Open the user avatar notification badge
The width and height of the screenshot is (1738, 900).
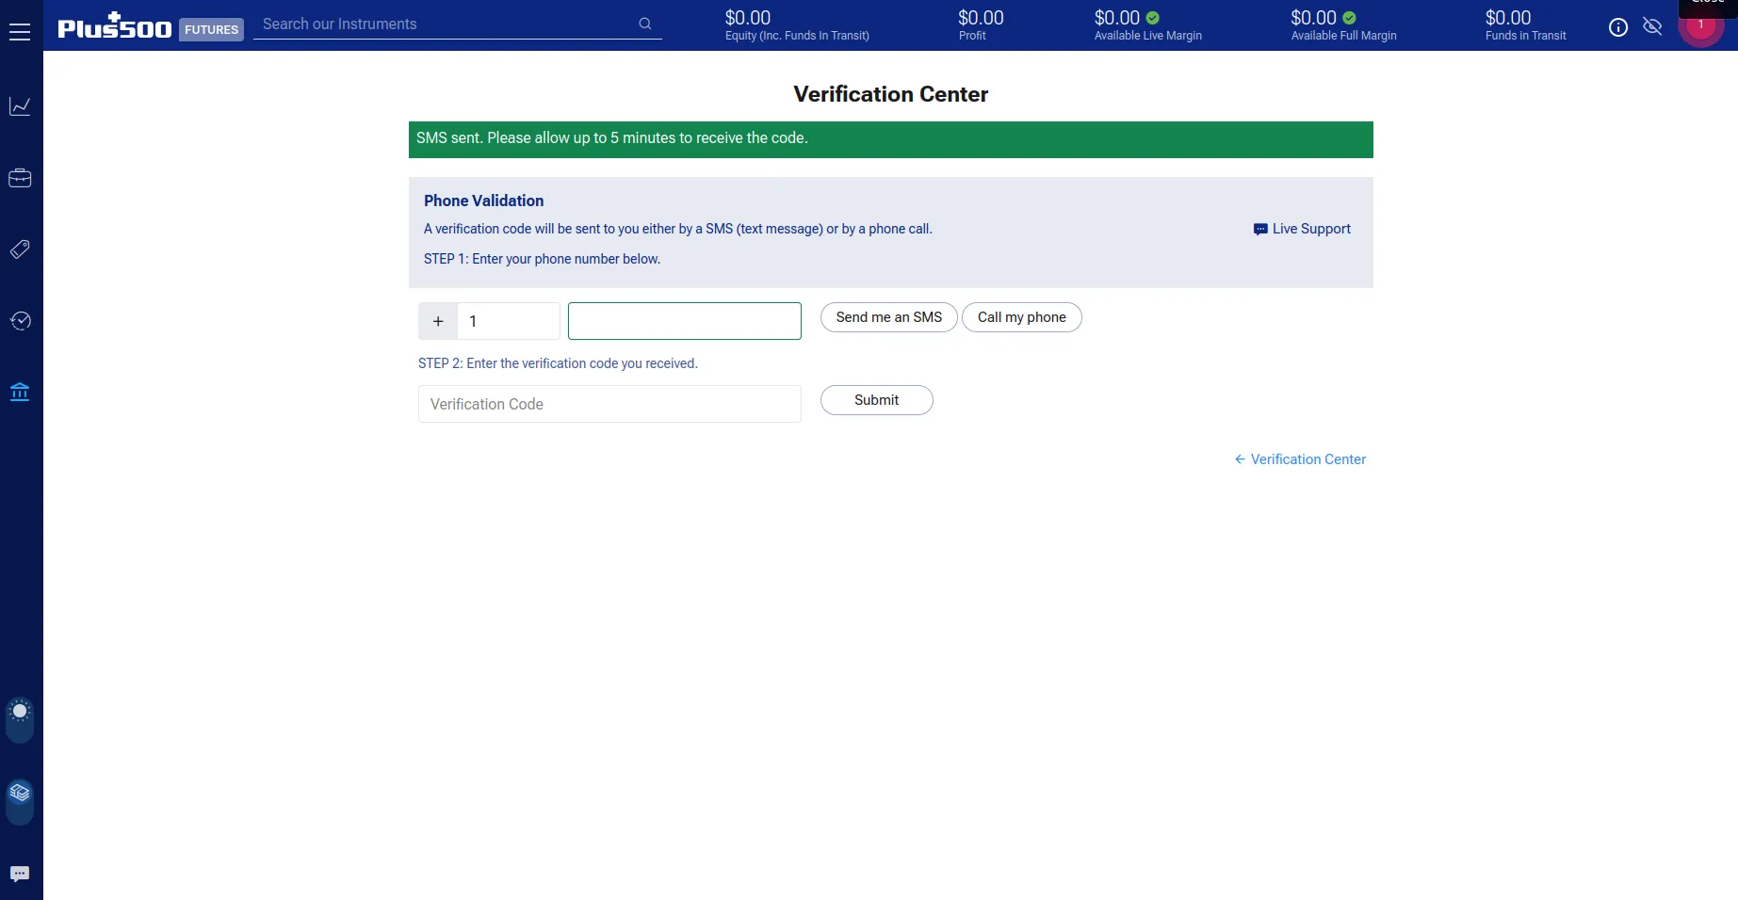[1701, 24]
